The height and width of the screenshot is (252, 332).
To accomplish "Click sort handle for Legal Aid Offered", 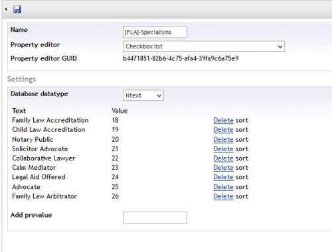I will pos(242,177).
